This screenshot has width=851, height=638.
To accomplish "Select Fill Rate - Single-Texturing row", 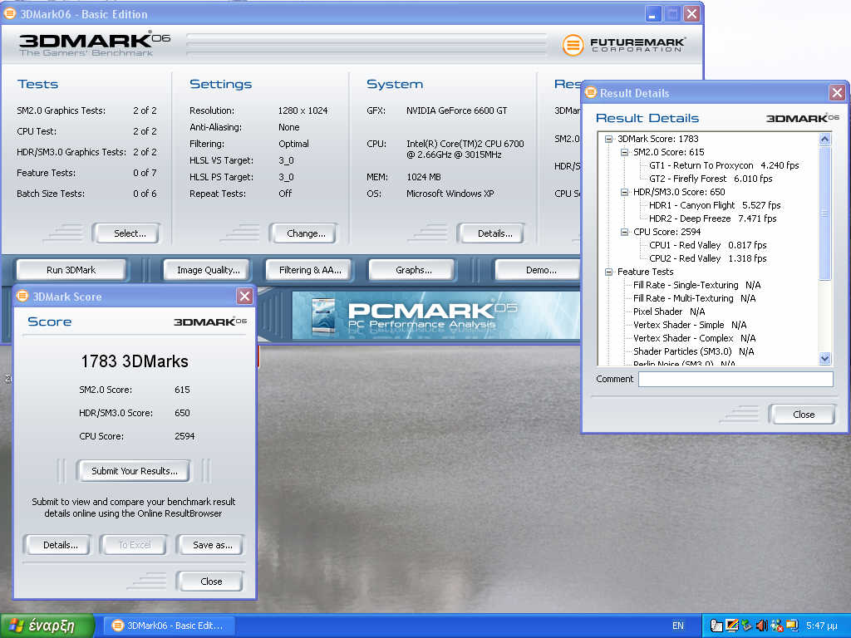I will point(697,285).
